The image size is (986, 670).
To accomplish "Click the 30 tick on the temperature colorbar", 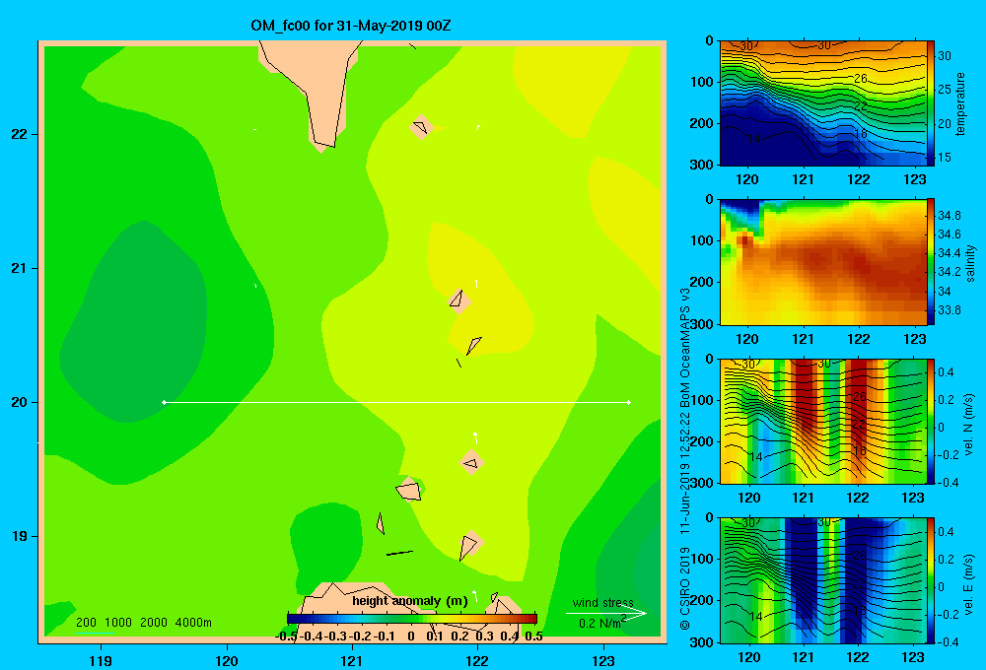I will tap(945, 56).
